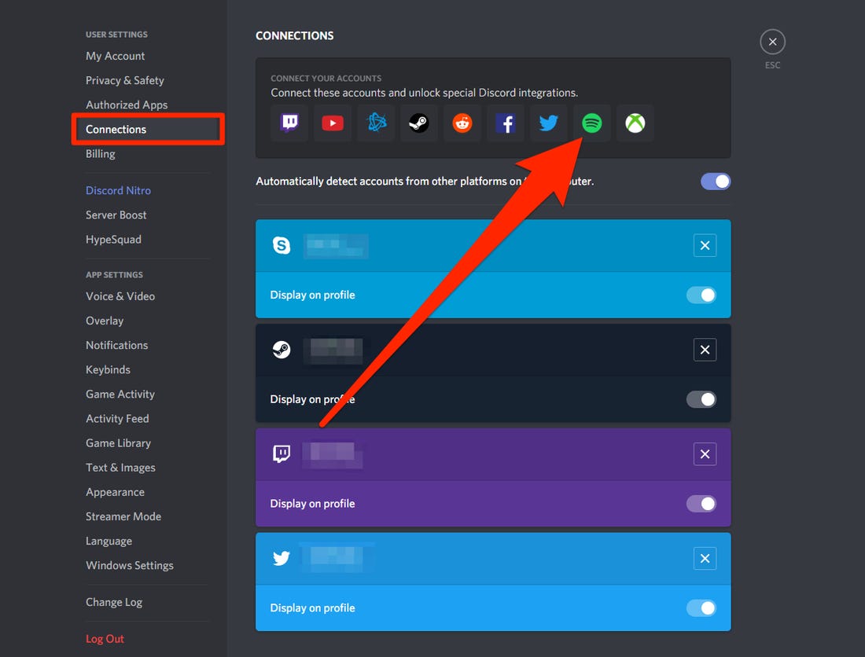This screenshot has height=657, width=865.
Task: Remove the Skype connection
Action: point(705,245)
